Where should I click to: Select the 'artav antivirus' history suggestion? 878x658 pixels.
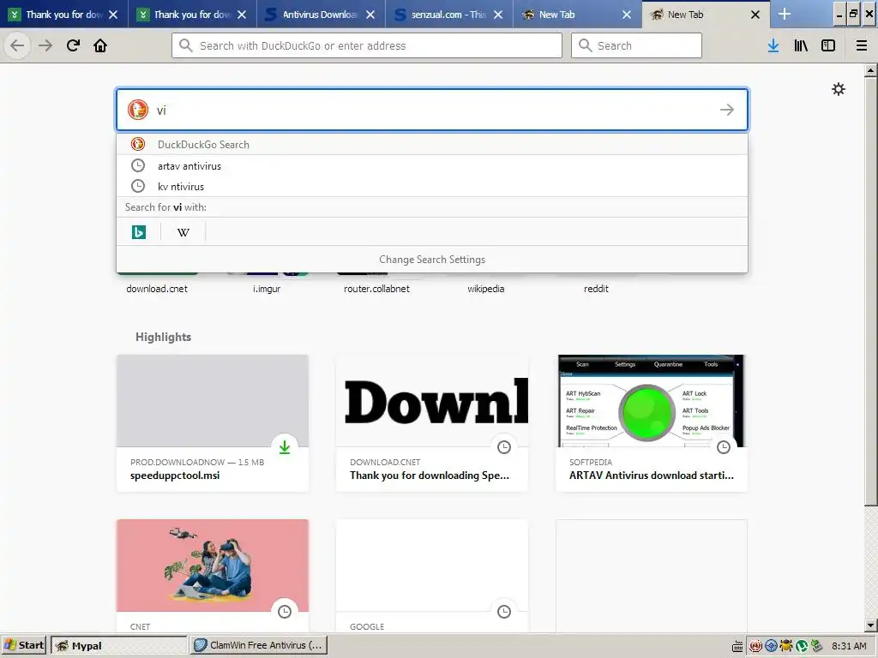(x=432, y=165)
